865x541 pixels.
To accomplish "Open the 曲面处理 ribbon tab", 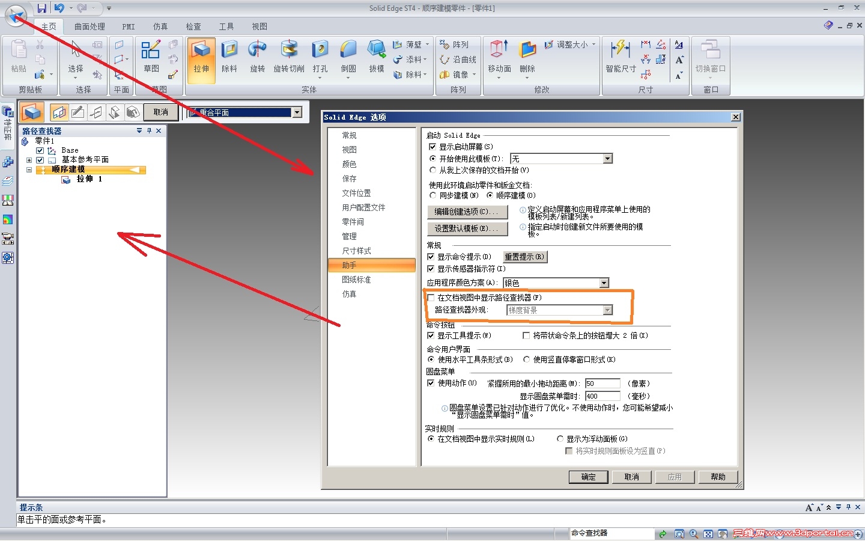I will coord(90,26).
